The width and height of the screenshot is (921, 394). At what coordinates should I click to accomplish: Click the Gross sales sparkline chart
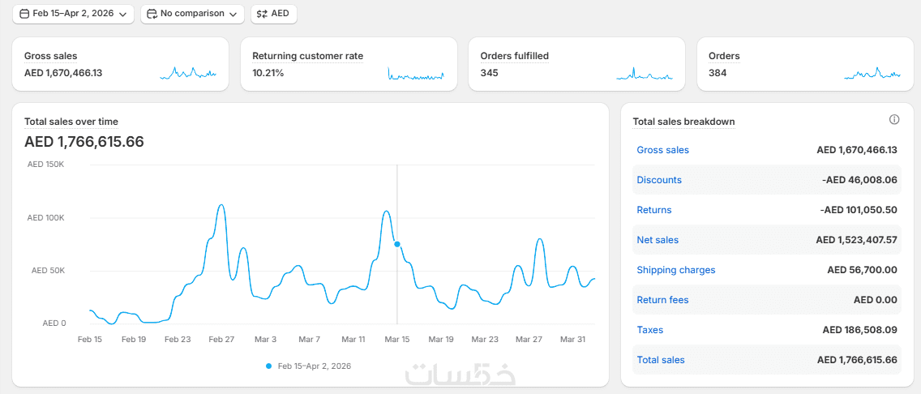pos(188,73)
